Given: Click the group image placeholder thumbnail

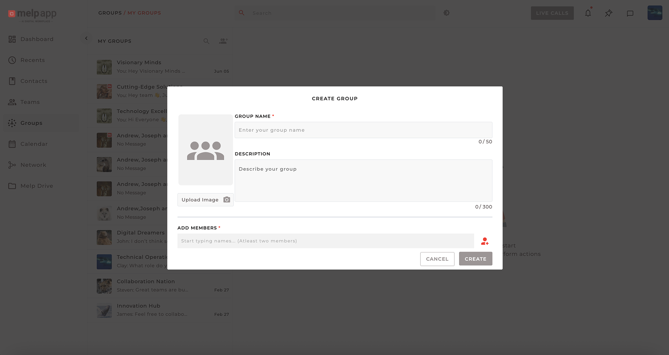Looking at the screenshot, I should pyautogui.click(x=205, y=150).
